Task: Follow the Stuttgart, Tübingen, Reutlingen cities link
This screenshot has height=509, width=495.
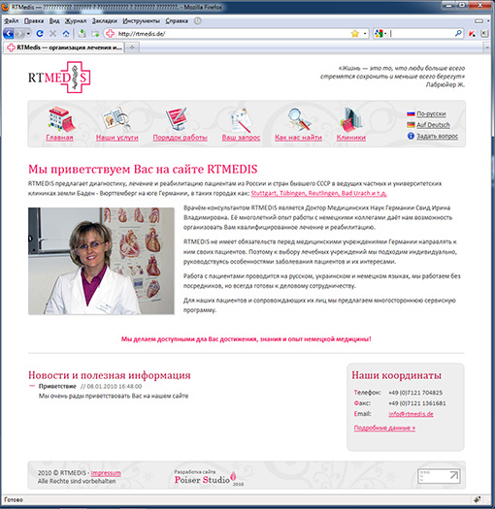Action: point(319,193)
